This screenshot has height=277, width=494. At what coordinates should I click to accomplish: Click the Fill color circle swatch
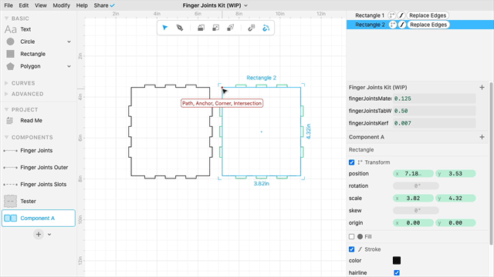360,236
